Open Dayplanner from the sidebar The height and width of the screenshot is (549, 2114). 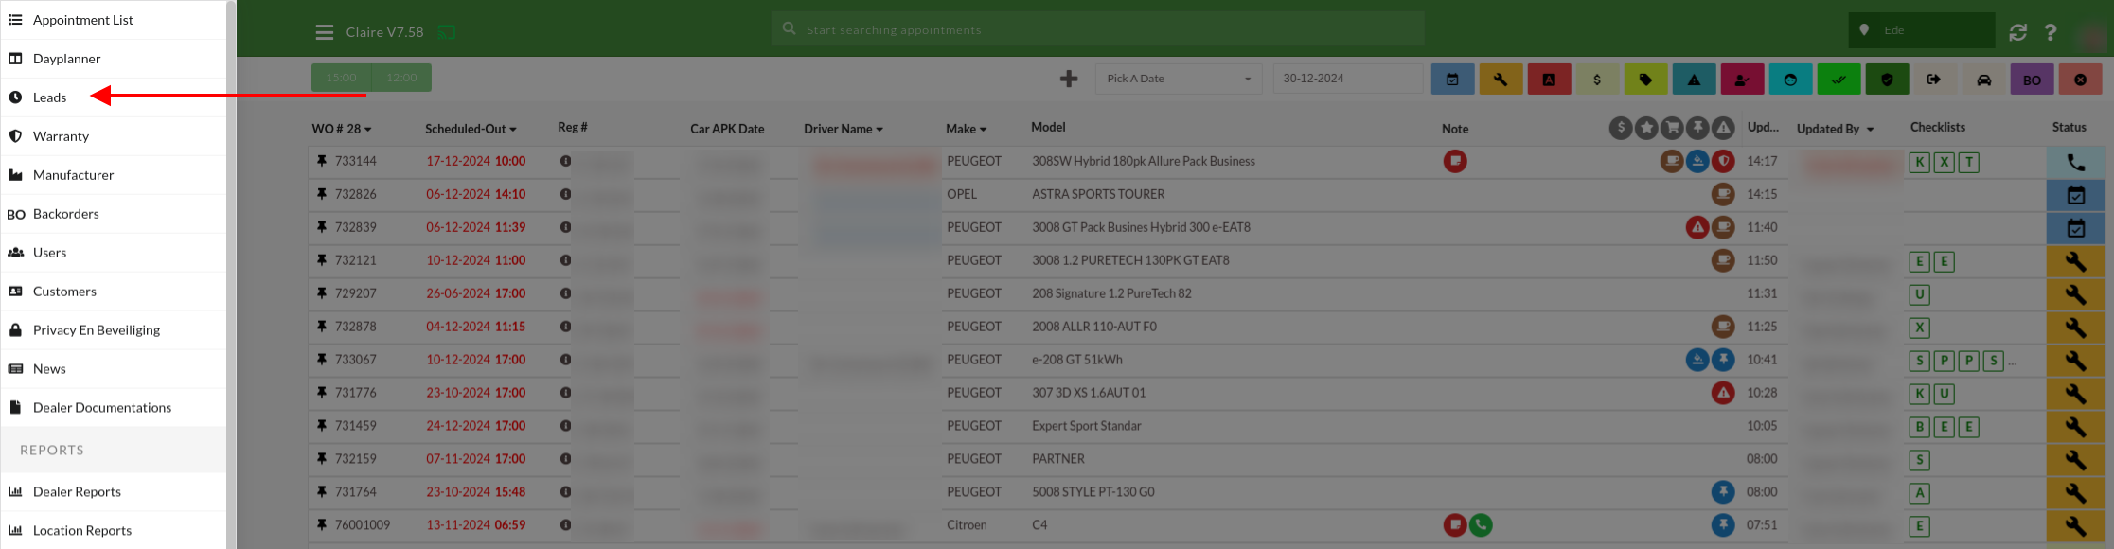(66, 59)
